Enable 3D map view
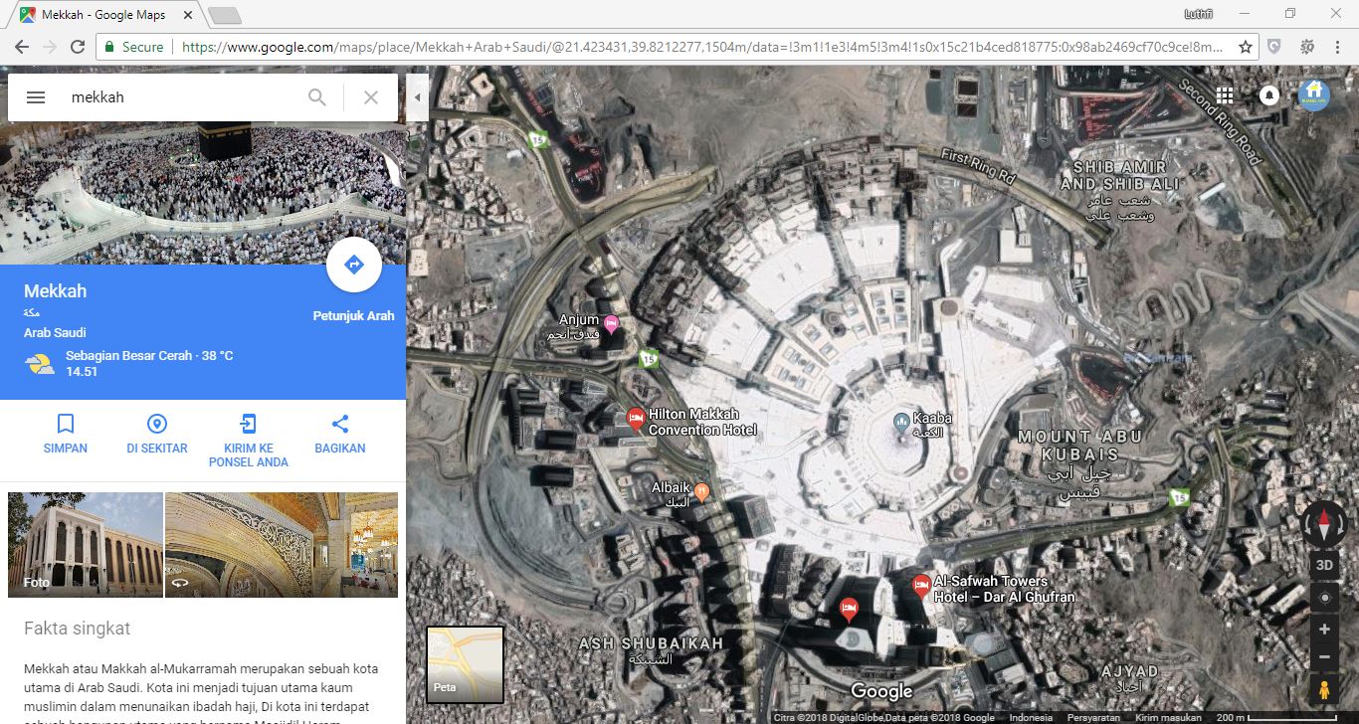The width and height of the screenshot is (1359, 724). (x=1324, y=564)
